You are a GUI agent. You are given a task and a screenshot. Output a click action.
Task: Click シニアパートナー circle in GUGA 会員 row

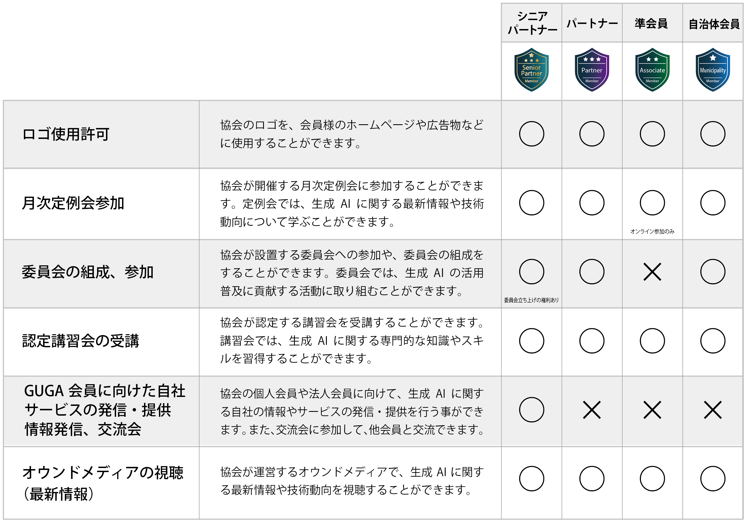pos(531,410)
